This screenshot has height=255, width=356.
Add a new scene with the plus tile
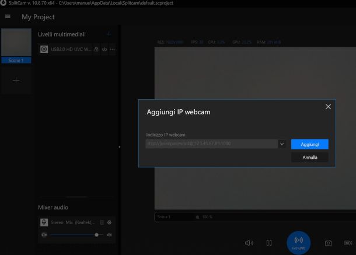pyautogui.click(x=16, y=80)
